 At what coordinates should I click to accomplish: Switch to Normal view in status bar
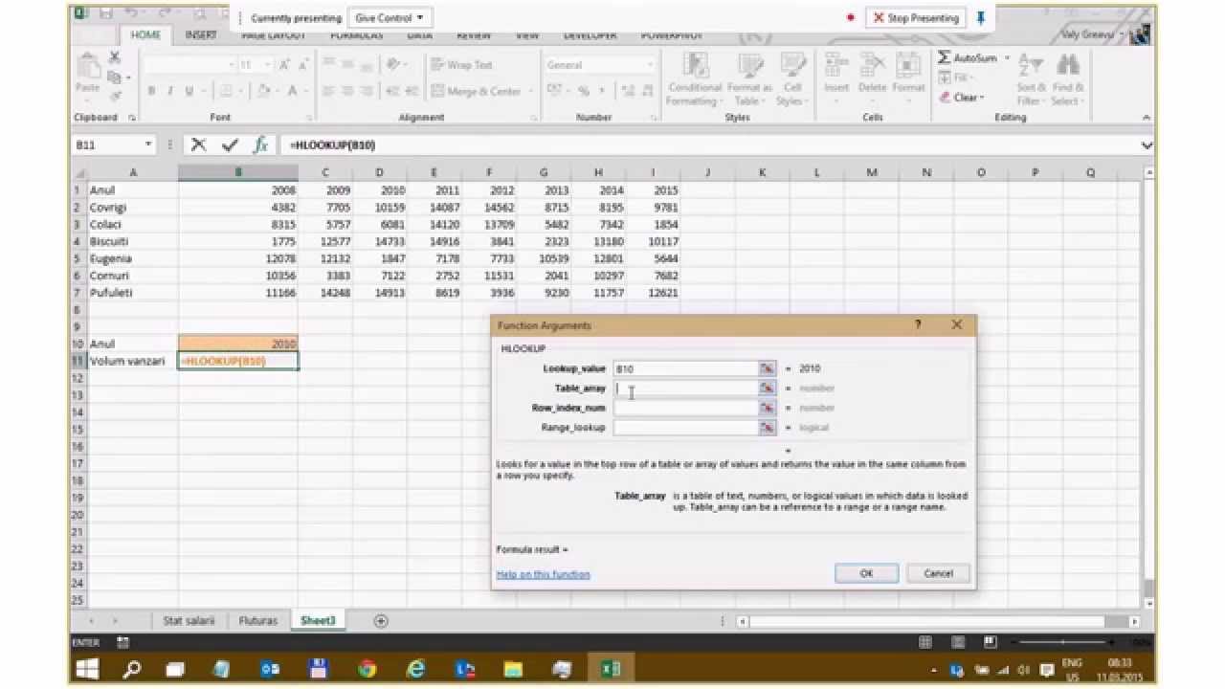pyautogui.click(x=925, y=642)
